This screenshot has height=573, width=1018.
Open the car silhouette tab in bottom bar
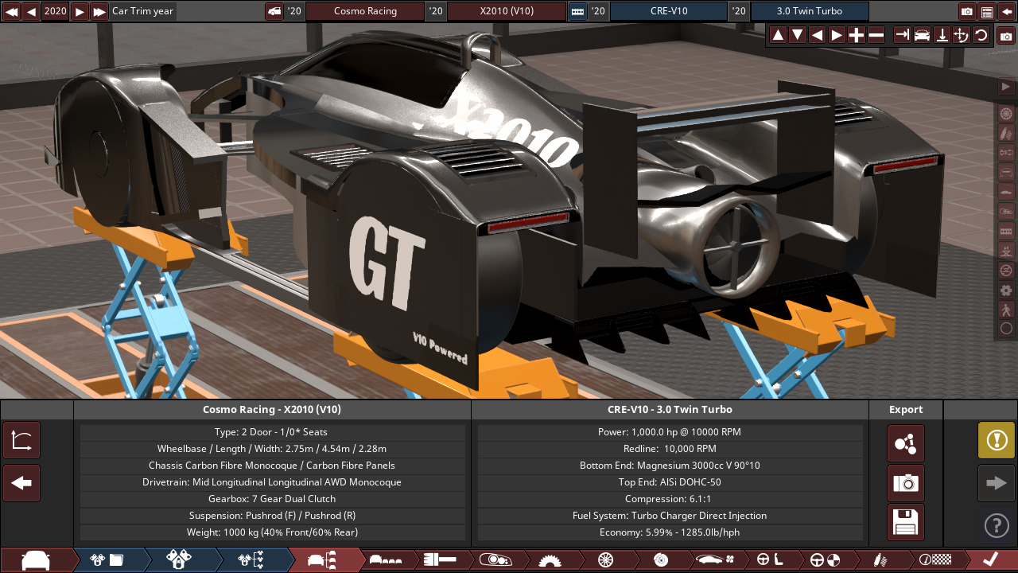(36, 560)
